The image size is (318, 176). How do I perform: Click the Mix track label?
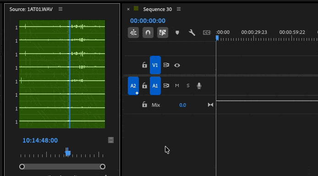[x=156, y=105]
